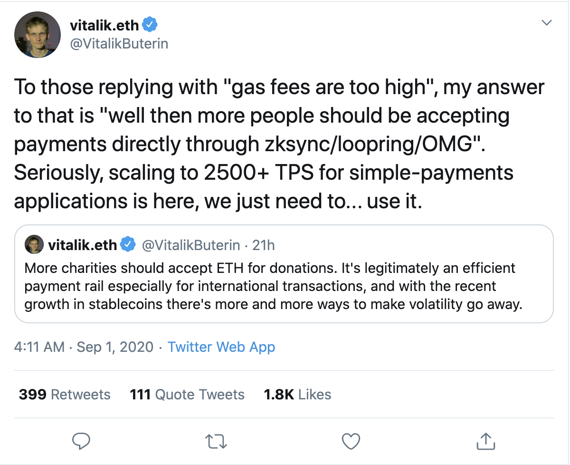Click the verified badge beside vitalik.eth header

point(151,23)
